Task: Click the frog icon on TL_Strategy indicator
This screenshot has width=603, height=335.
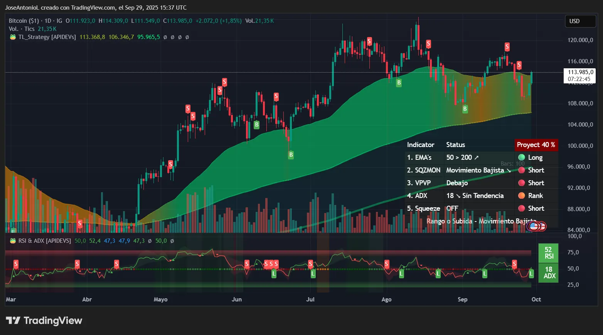Action: [12, 37]
